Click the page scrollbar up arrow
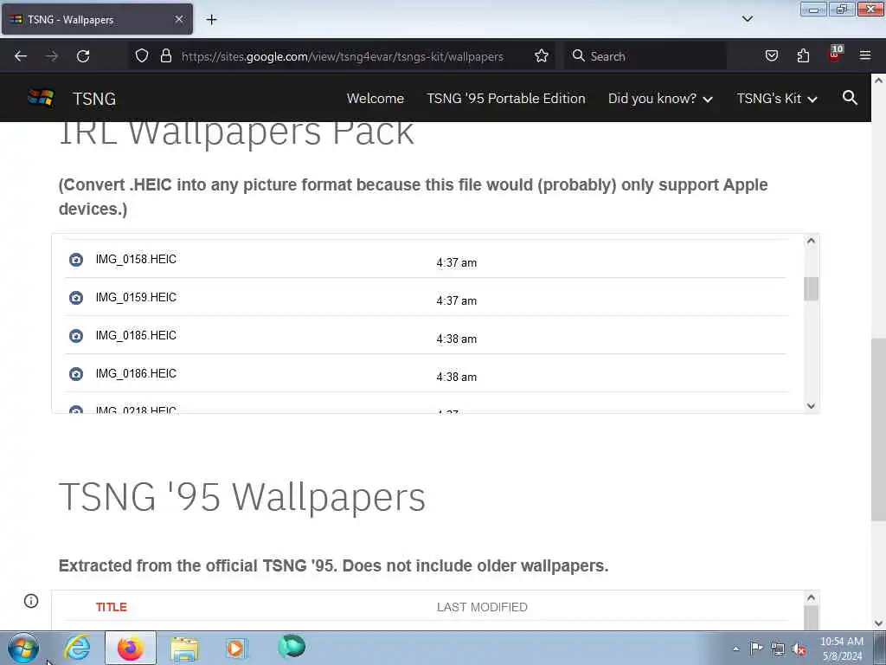Viewport: 886px width, 665px height. [x=879, y=81]
